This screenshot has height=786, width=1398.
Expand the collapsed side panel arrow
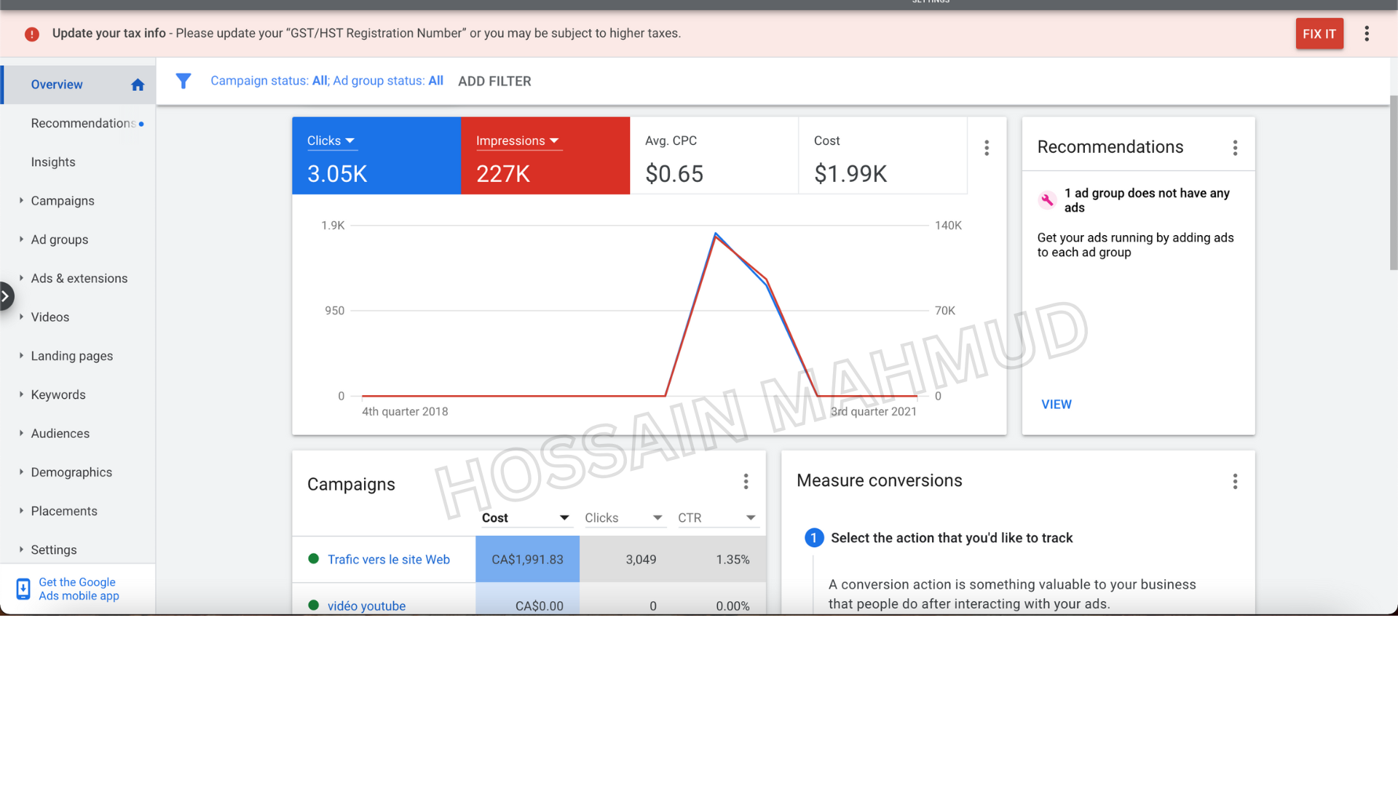click(7, 296)
